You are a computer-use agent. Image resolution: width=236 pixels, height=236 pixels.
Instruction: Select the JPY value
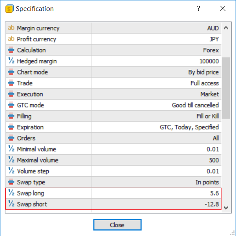pos(214,39)
